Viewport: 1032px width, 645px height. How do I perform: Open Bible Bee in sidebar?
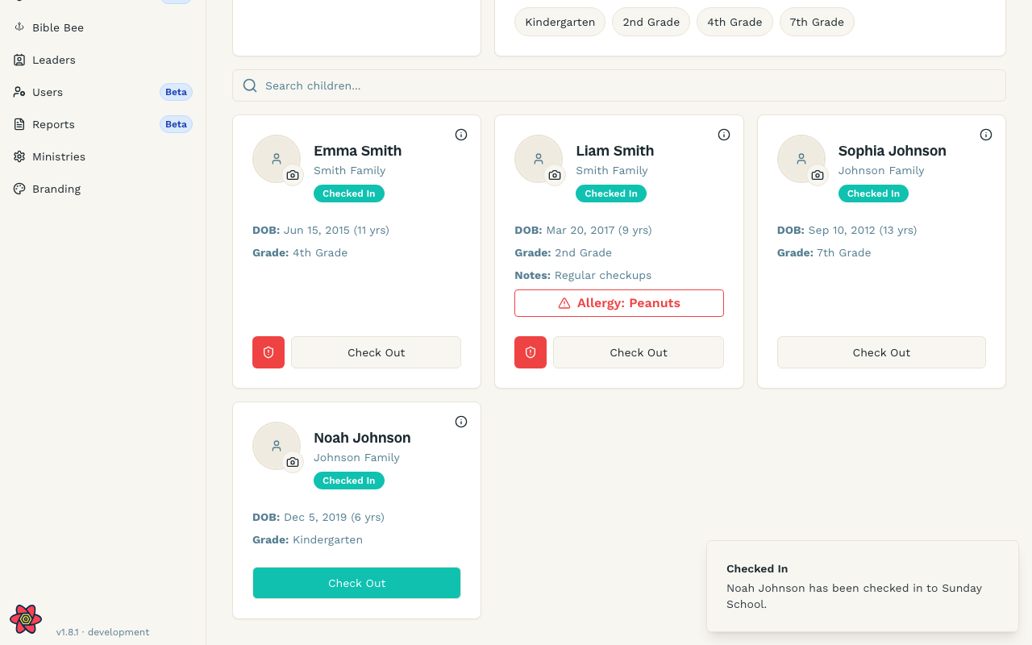pyautogui.click(x=103, y=27)
